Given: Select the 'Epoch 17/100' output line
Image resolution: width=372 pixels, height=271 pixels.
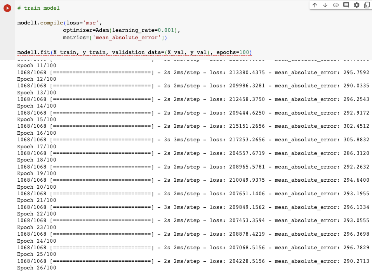Looking at the screenshot, I should coord(37,146).
